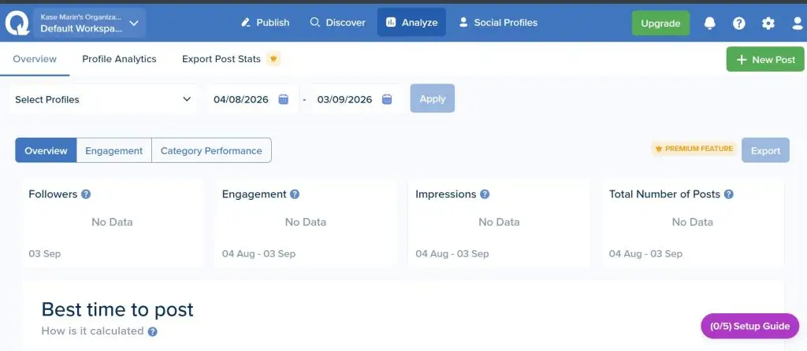Viewport: 807px width, 351px height.
Task: Click the Upgrade button
Action: 661,23
